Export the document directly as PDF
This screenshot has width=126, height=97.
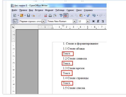[46, 16]
